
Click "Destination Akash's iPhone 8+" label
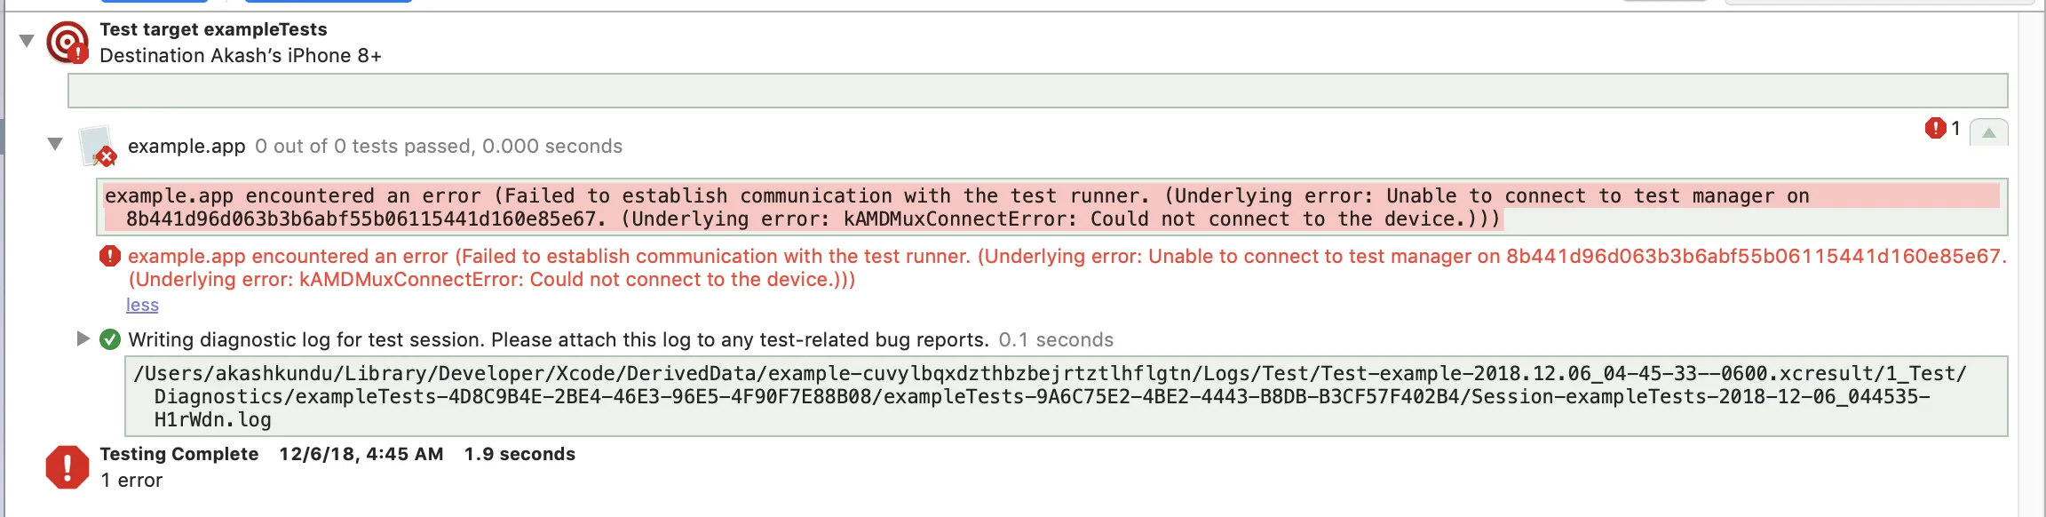click(241, 56)
